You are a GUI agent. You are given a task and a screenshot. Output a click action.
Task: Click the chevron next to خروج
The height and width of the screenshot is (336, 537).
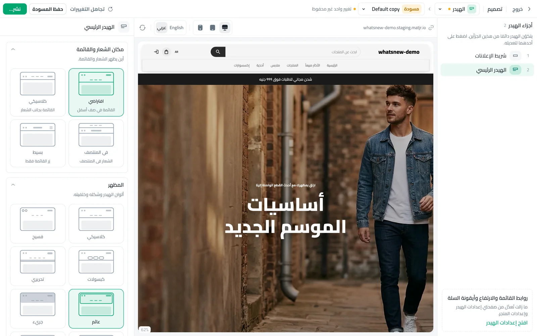pos(529,9)
